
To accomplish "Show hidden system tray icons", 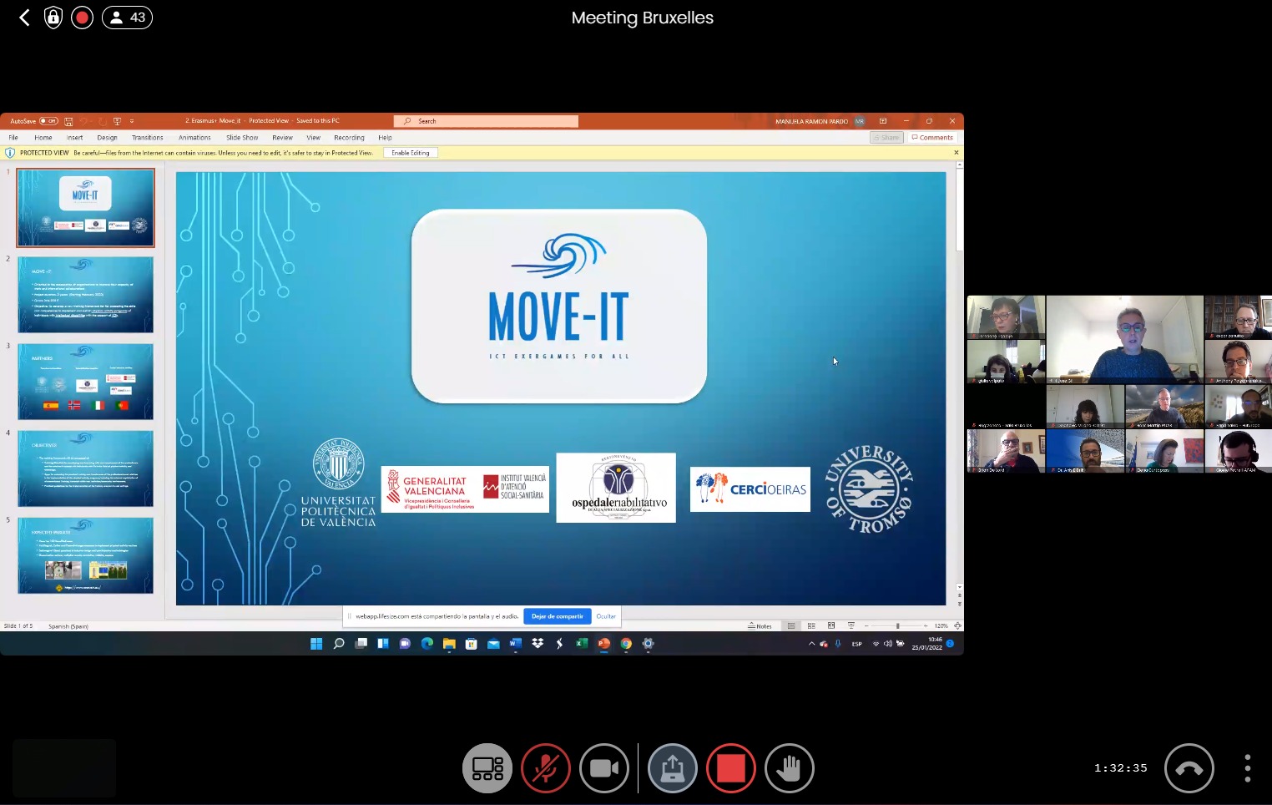I will point(811,644).
